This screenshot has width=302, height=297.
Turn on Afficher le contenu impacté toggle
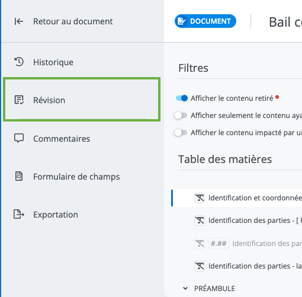point(181,133)
